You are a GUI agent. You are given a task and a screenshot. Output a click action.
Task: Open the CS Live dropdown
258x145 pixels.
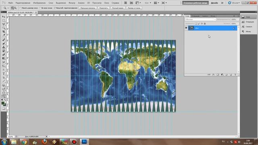pyautogui.click(x=234, y=3)
